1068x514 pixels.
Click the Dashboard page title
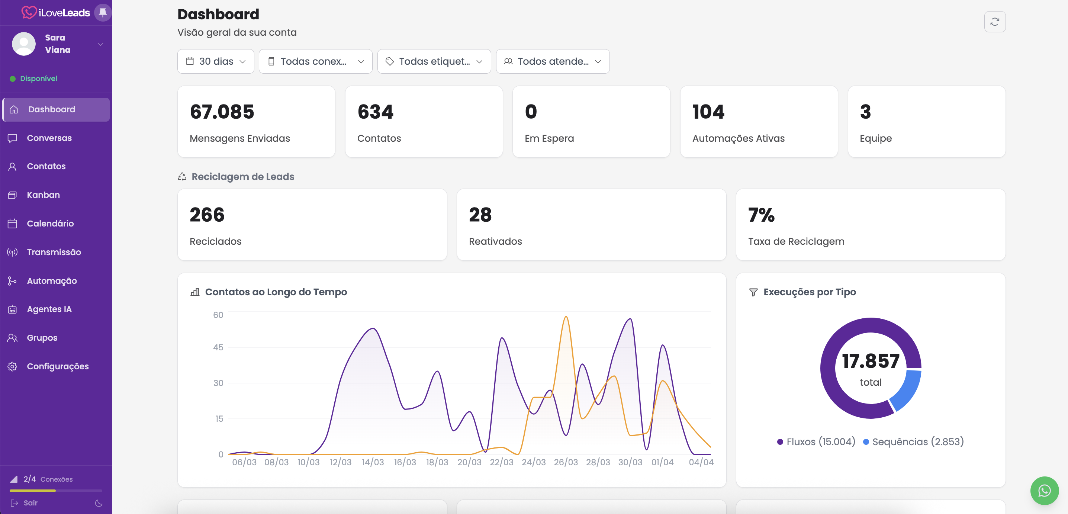tap(218, 14)
